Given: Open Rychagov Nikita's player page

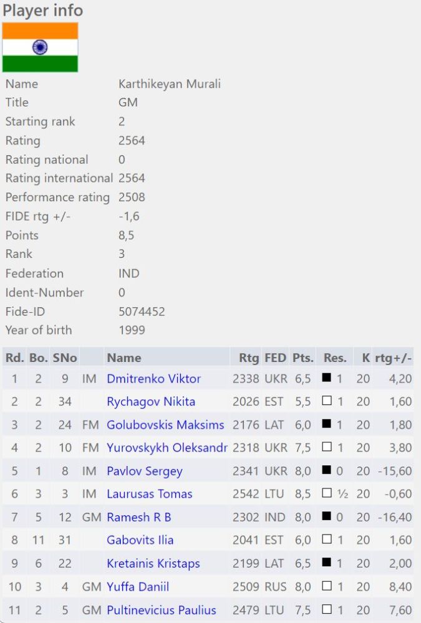Looking at the screenshot, I should point(151,402).
